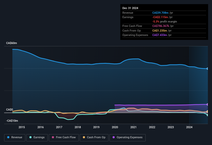Click the 2023 x-axis label

point(171,127)
